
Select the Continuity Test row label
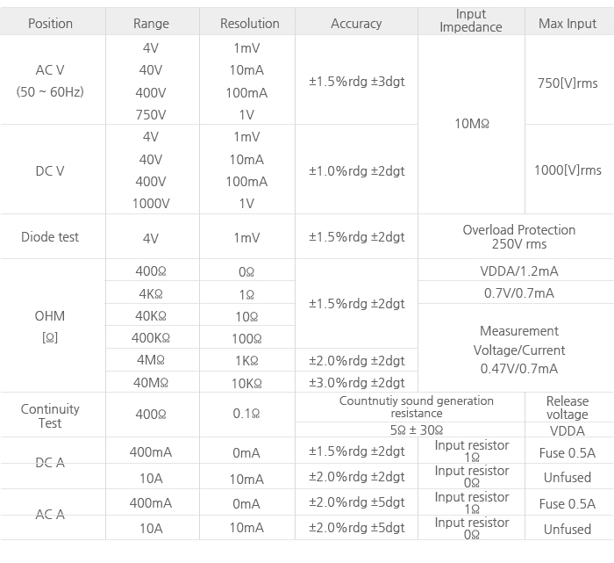click(50, 415)
